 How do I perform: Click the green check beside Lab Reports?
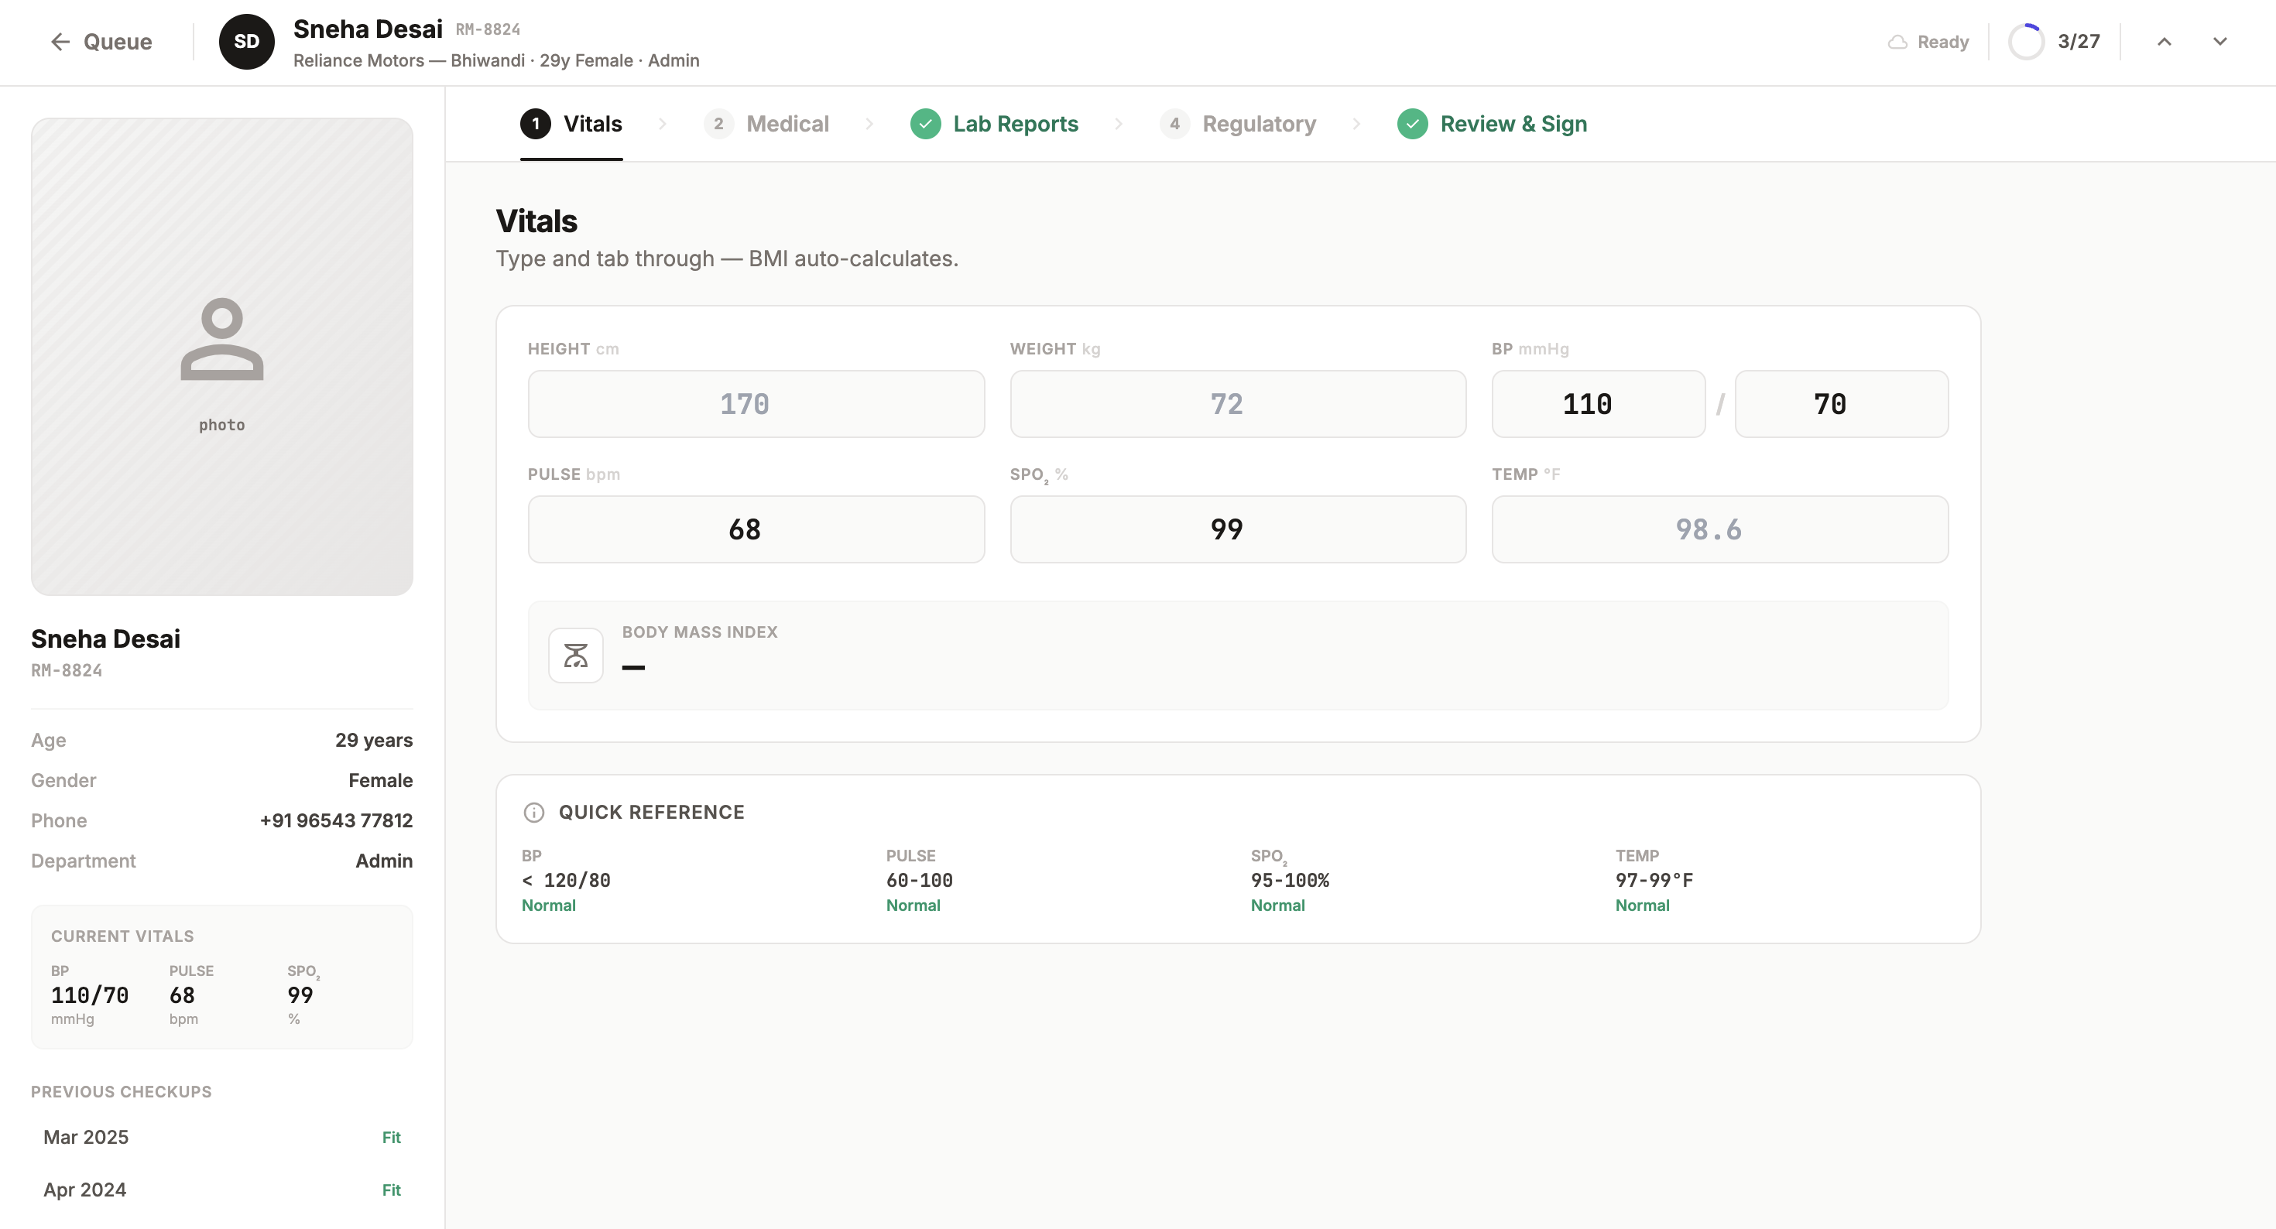[x=925, y=124]
